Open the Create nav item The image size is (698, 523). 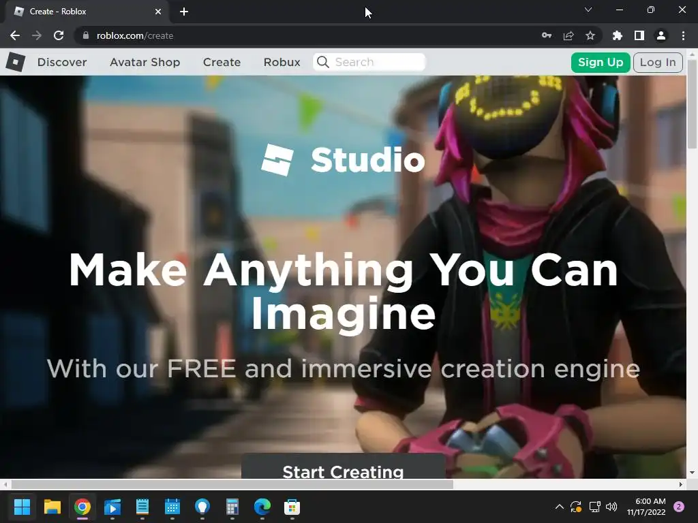click(222, 62)
